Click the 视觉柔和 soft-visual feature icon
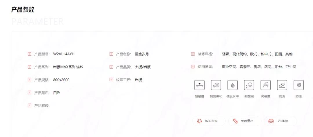Screen dimensions: 313x137 tap(216, 85)
